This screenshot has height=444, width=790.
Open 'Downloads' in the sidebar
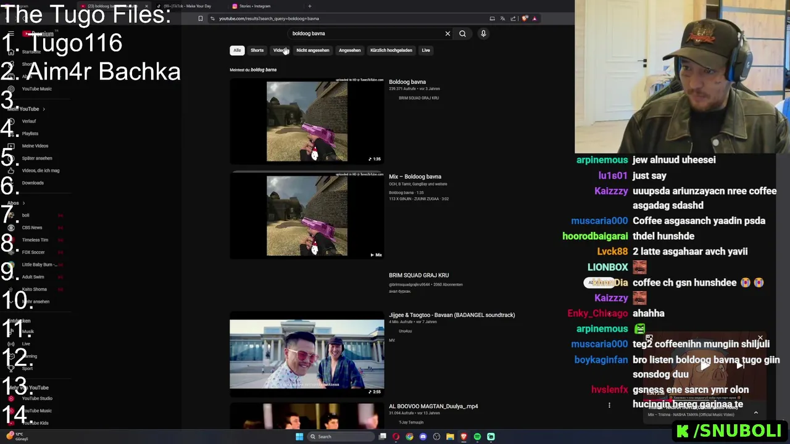coord(33,183)
